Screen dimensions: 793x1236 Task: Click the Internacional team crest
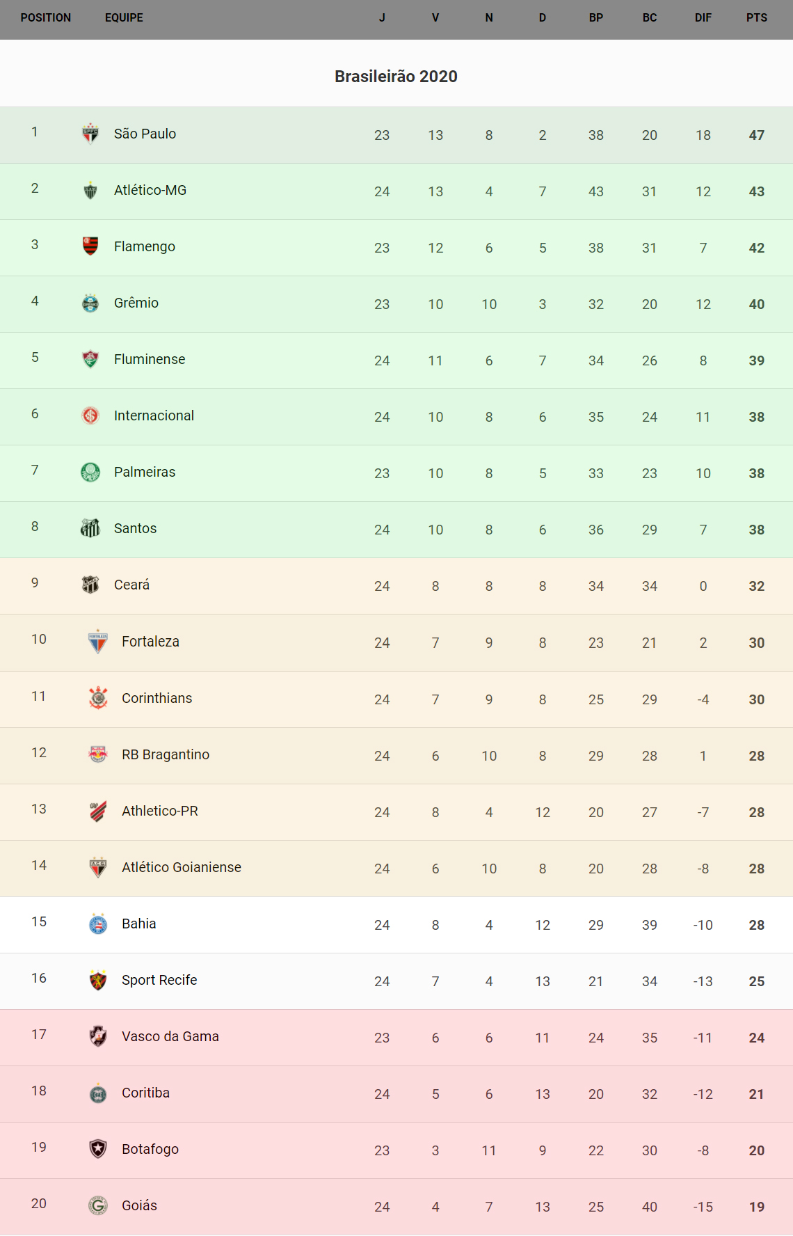tap(90, 415)
